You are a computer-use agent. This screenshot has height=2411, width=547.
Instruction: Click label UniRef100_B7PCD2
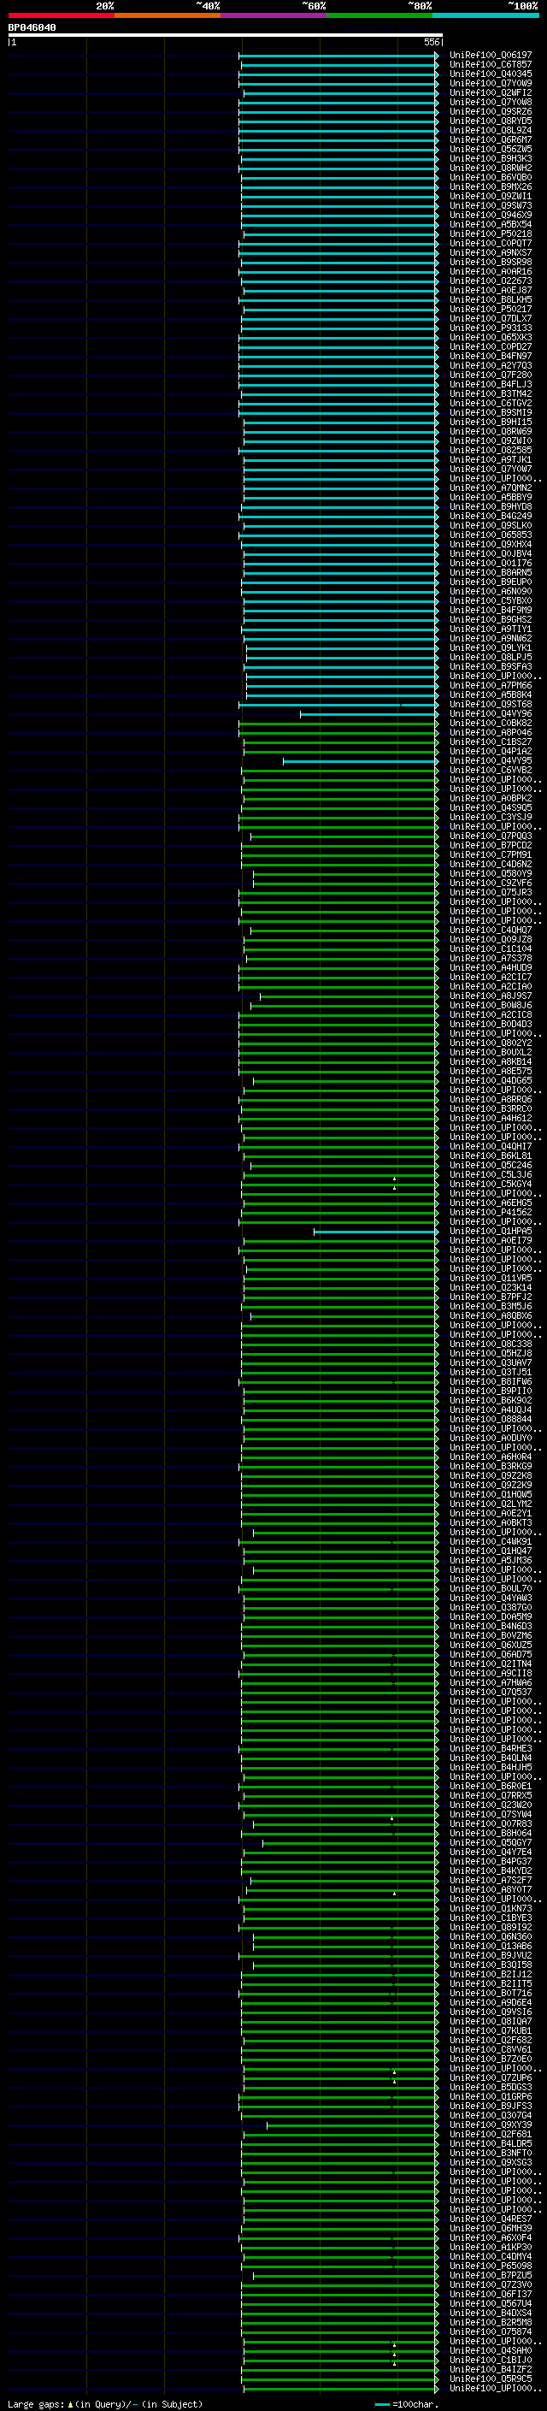491,846
